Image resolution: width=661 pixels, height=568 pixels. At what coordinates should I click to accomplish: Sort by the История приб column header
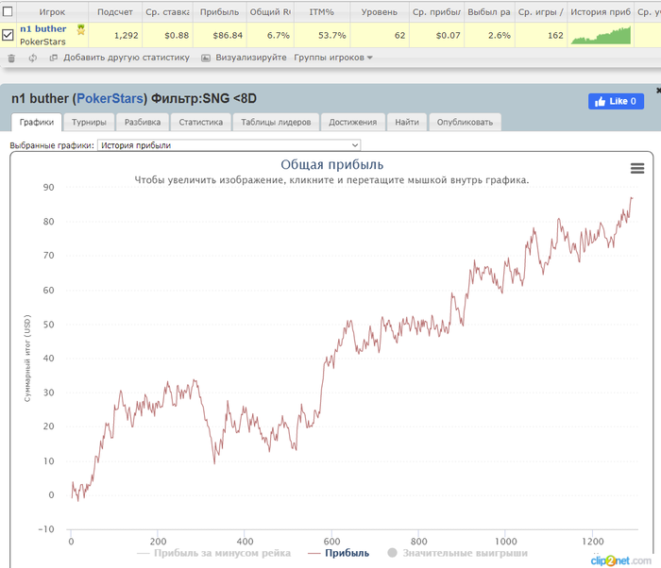click(x=601, y=12)
